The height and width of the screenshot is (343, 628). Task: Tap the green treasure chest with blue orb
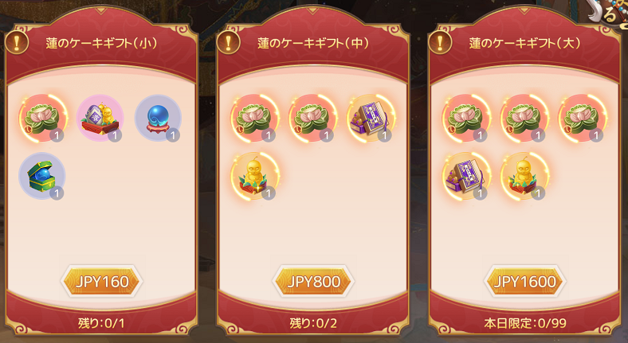[42, 176]
